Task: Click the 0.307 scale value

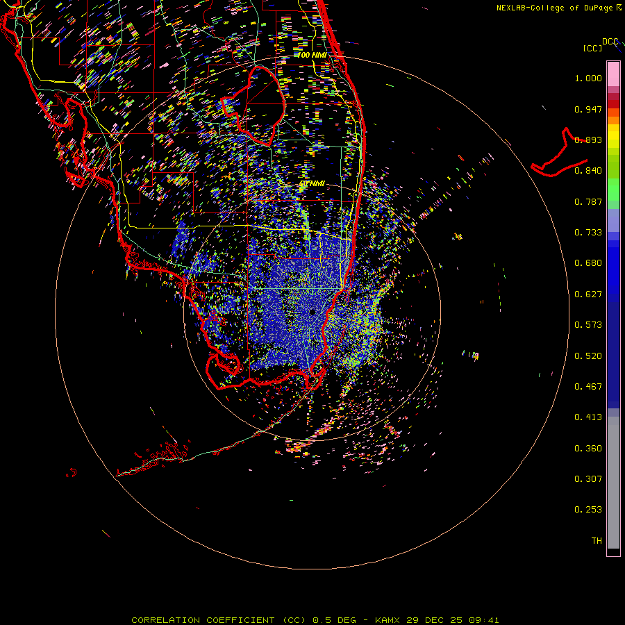Action: click(588, 479)
